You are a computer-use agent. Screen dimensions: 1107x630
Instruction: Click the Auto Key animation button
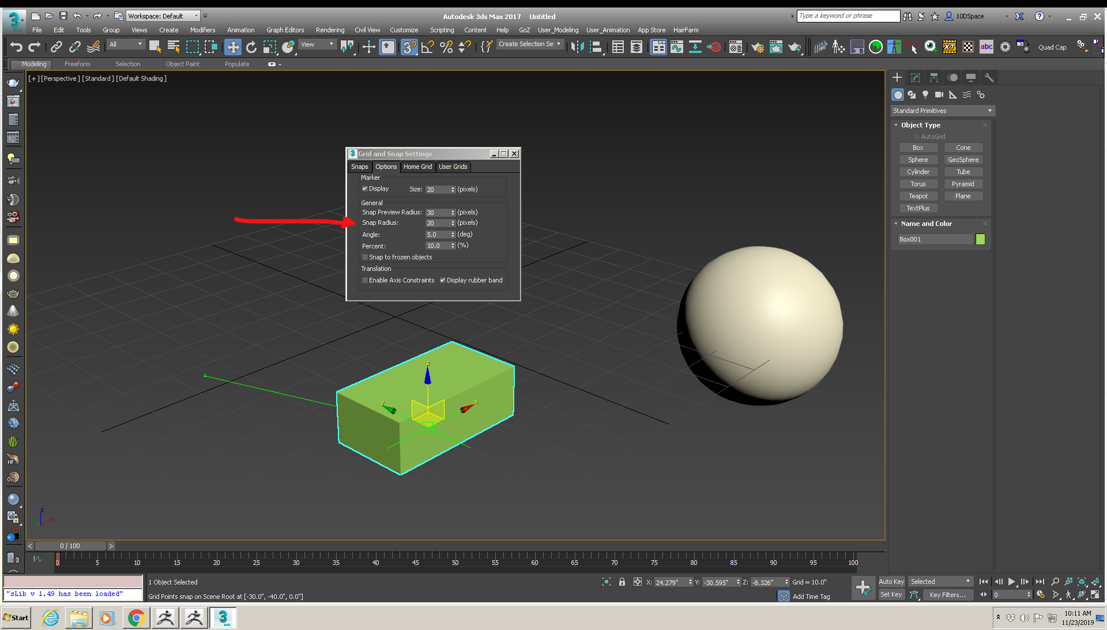pyautogui.click(x=891, y=582)
